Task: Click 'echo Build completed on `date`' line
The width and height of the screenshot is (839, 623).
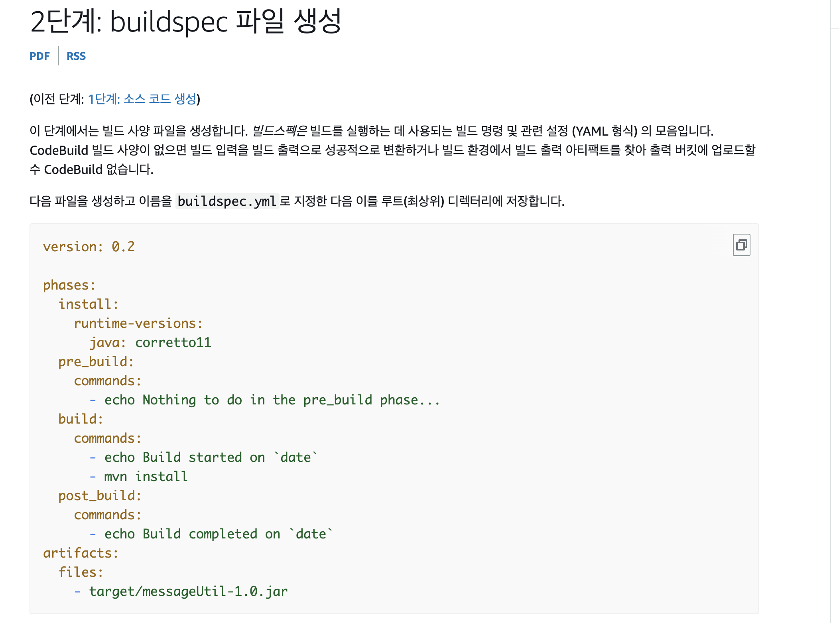Action: click(x=219, y=534)
